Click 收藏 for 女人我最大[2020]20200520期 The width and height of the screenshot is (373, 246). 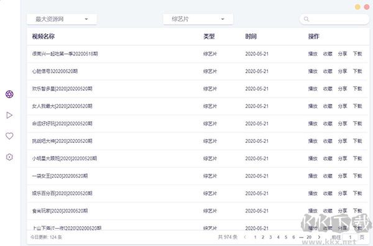pos(328,106)
